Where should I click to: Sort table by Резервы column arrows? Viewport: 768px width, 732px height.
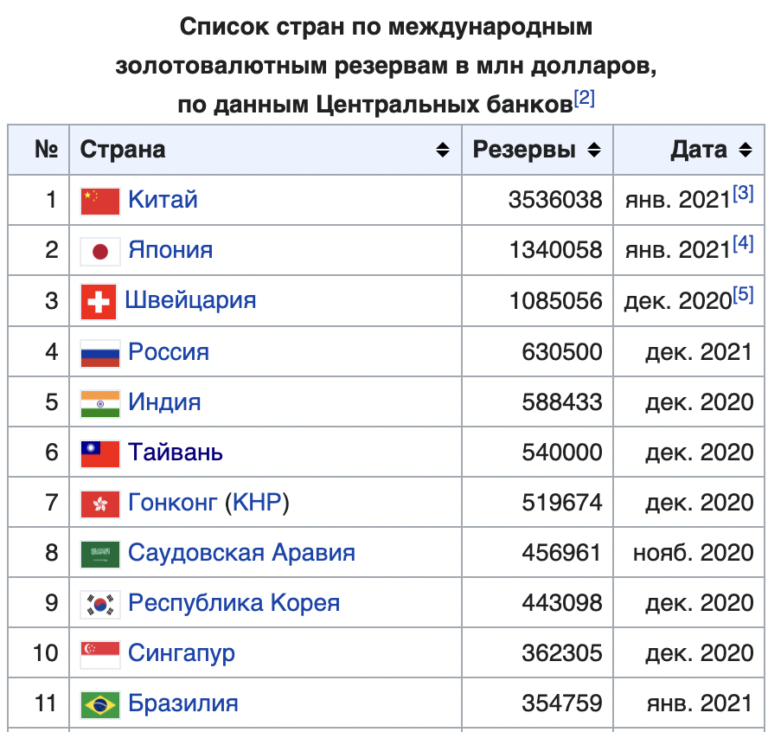pos(594,150)
